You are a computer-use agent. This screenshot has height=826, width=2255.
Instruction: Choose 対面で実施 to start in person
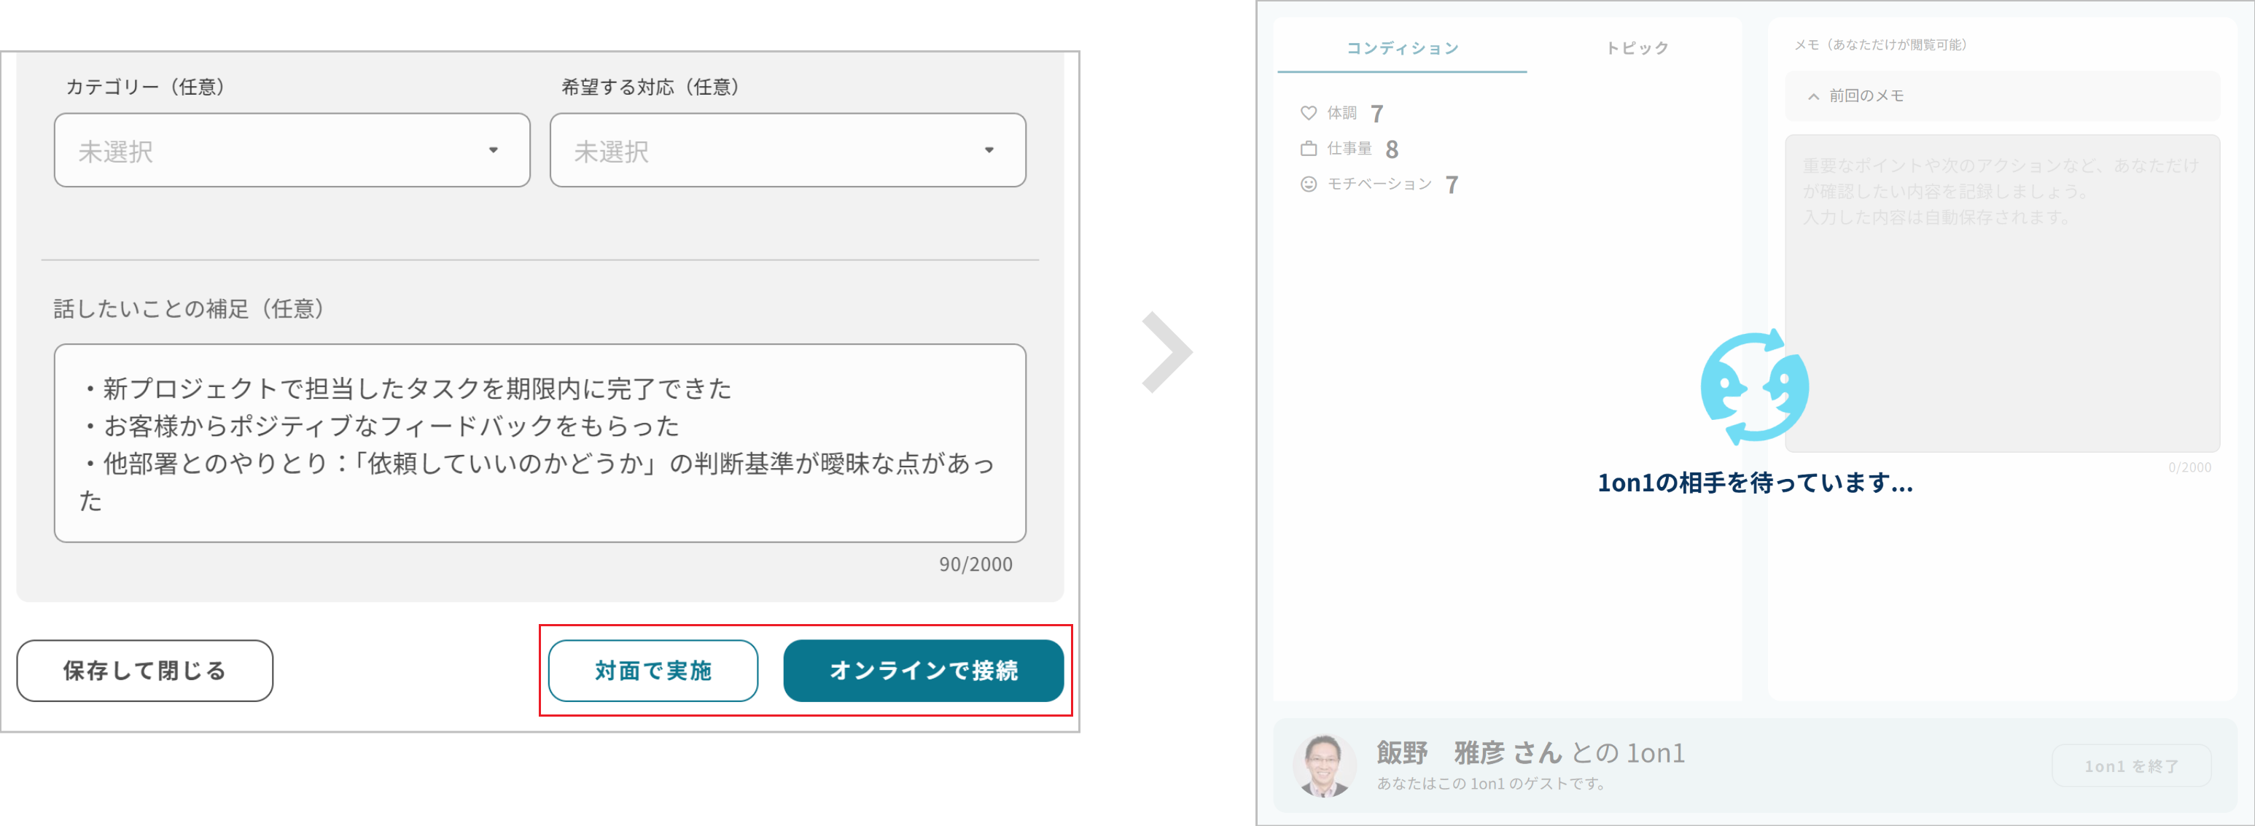653,670
